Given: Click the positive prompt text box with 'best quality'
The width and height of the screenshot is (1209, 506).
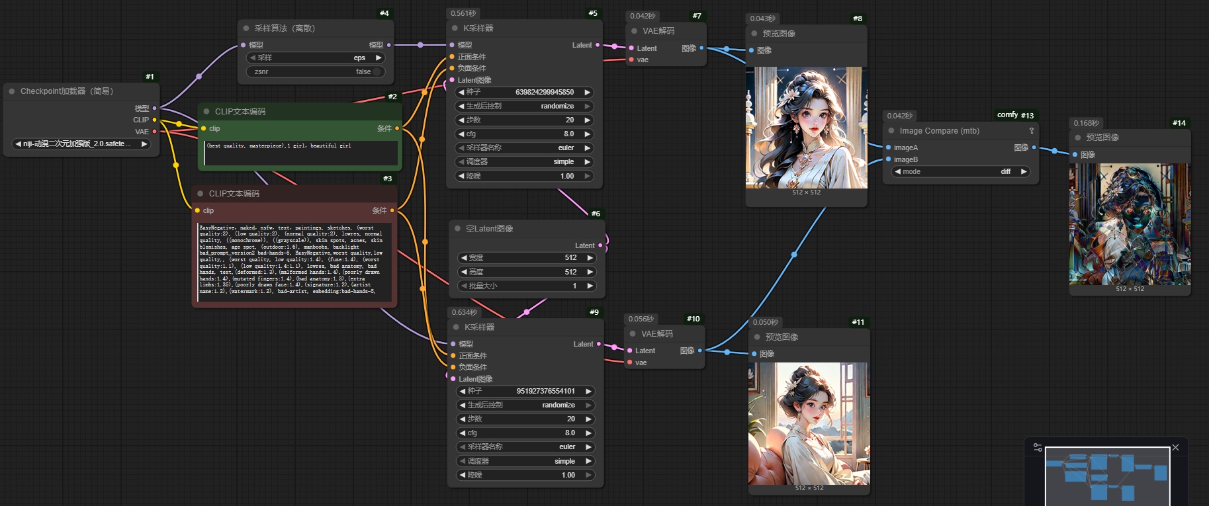Looking at the screenshot, I should (x=301, y=152).
